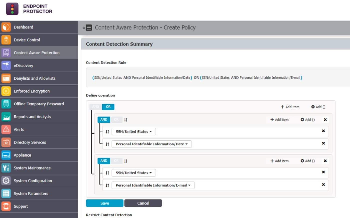Open SSN/United States dropdown in second group
The width and height of the screenshot is (350, 218).
click(134, 173)
